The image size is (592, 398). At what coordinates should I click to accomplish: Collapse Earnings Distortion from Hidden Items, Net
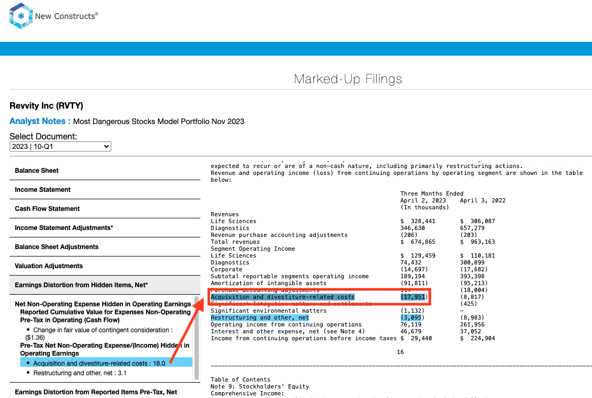pos(105,285)
